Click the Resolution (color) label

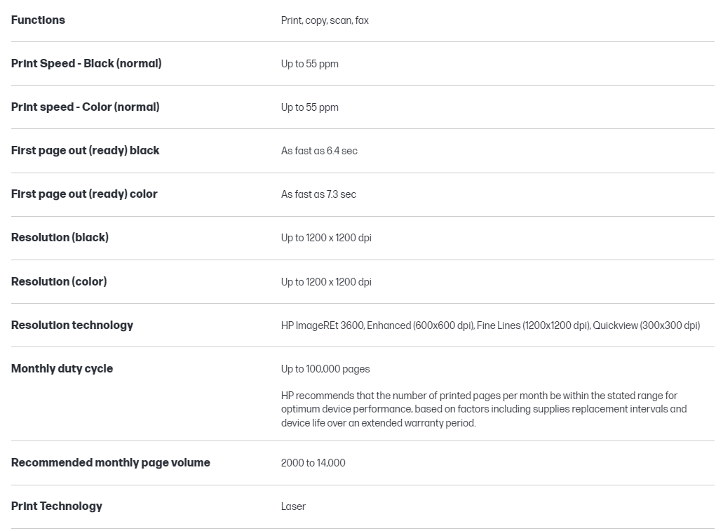[59, 282]
